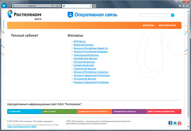Open the YouTube icon in footer
The width and height of the screenshot is (191, 131).
pyautogui.click(x=180, y=123)
